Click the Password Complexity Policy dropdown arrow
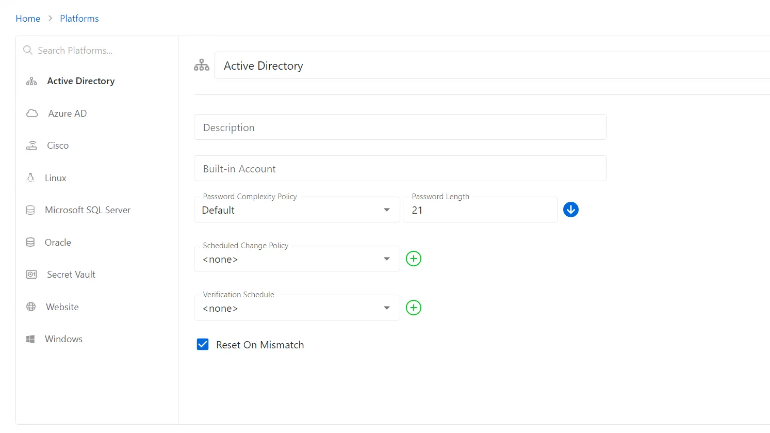 click(x=387, y=210)
